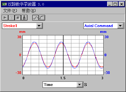126x92 pixels.
Task: Start acquisition with the play button
Action: click(x=5, y=18)
